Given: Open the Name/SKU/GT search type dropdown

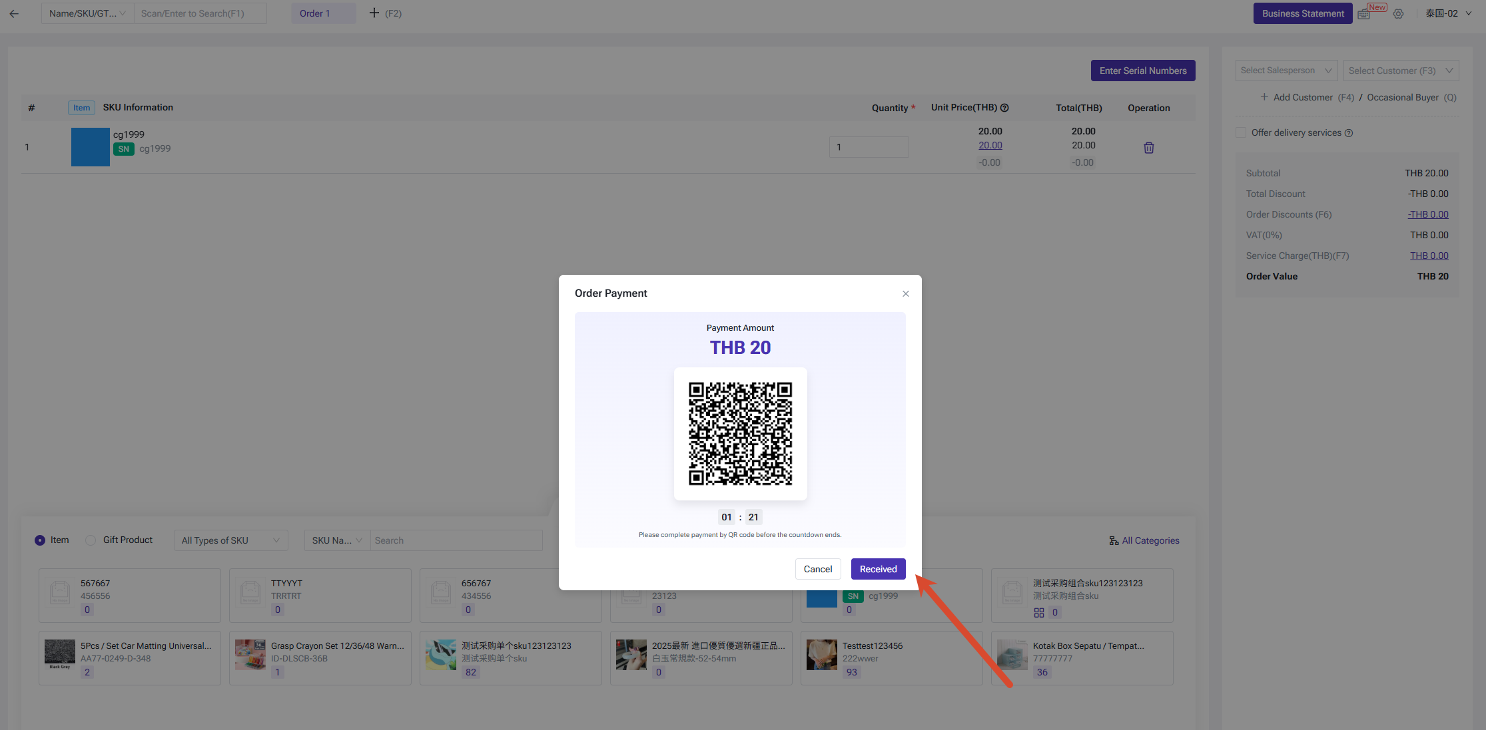Looking at the screenshot, I should point(87,13).
